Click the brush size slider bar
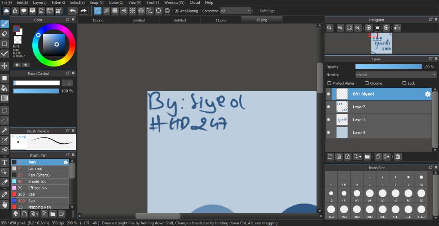The height and width of the screenshot is (226, 439). click(37, 83)
